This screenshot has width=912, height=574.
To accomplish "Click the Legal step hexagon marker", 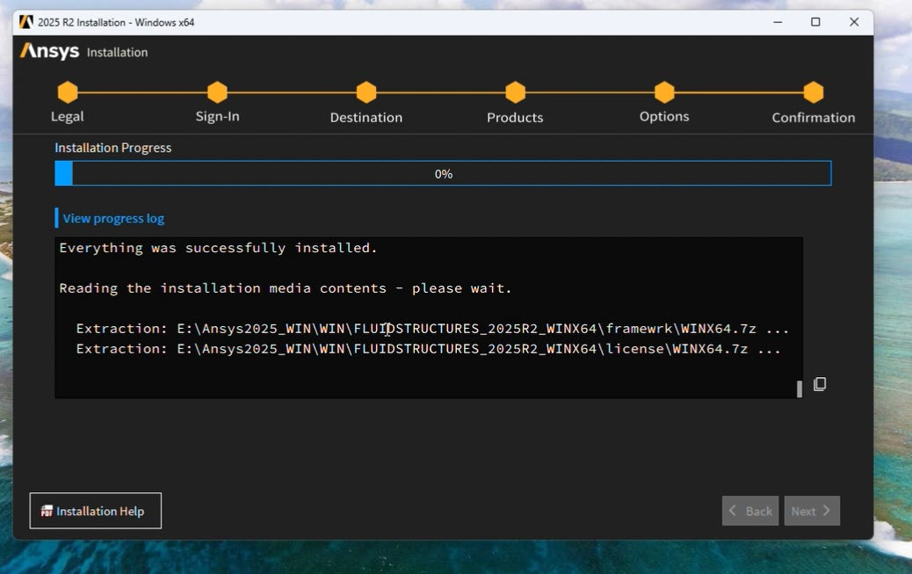I will (x=68, y=92).
